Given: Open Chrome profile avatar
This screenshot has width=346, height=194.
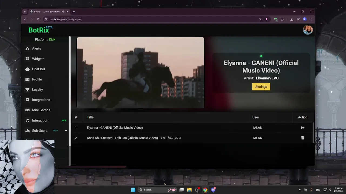Looking at the screenshot, I should click(305, 19).
